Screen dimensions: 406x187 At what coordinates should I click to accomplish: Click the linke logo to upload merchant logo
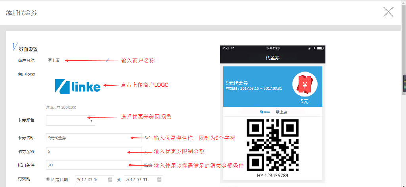click(x=78, y=86)
